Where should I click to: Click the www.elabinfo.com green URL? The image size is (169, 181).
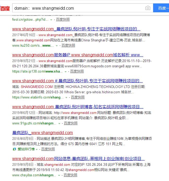point(38,97)
